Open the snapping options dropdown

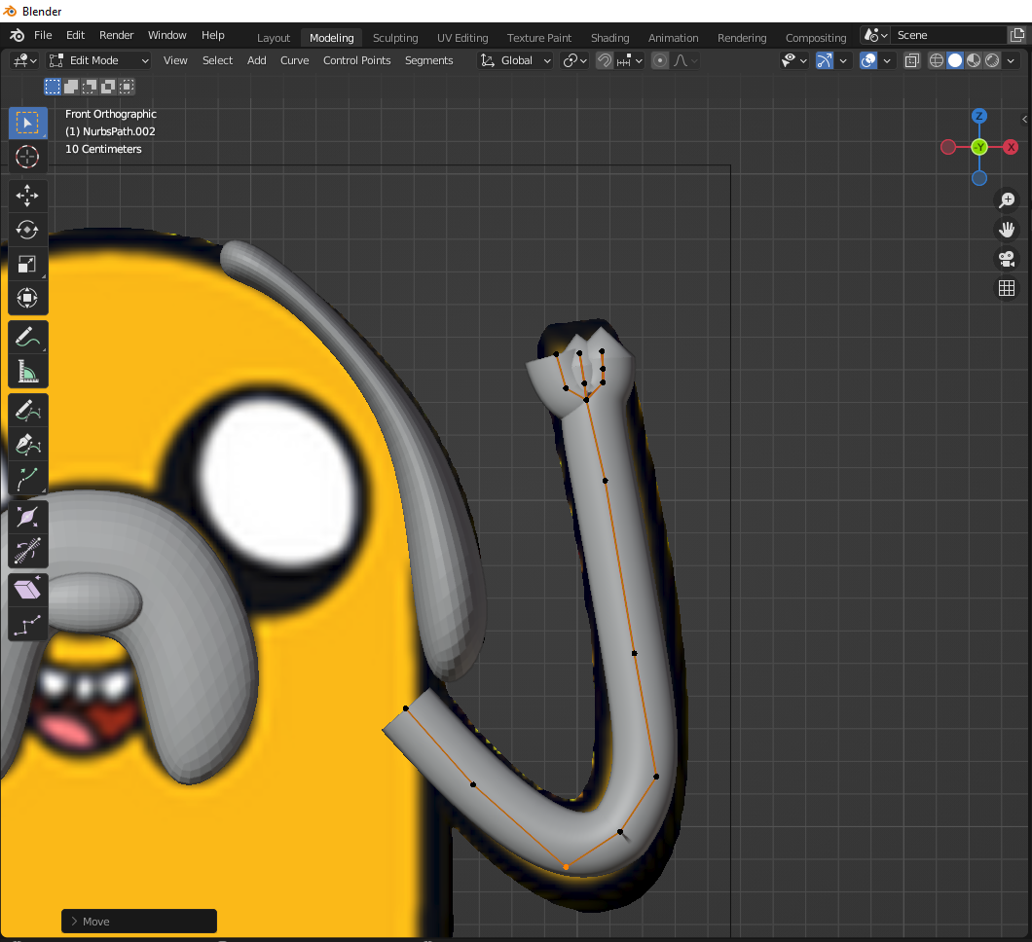tap(630, 60)
